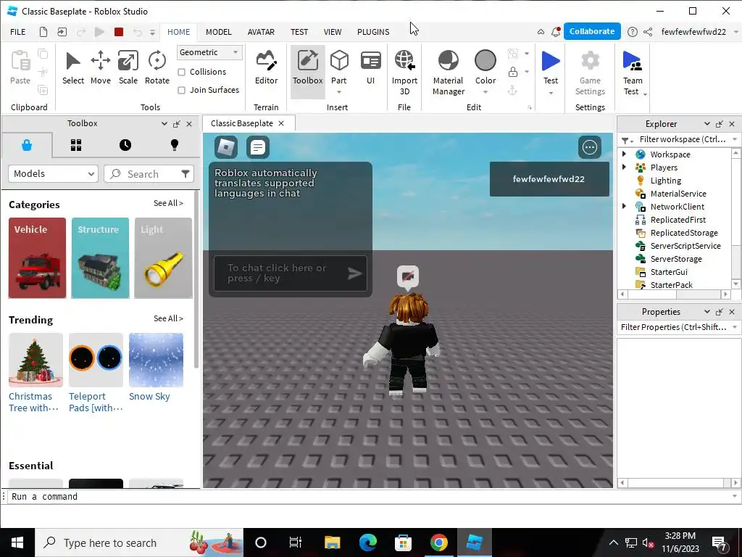Viewport: 742px width, 557px height.
Task: Open the Geometric mode dropdown
Action: 209,52
